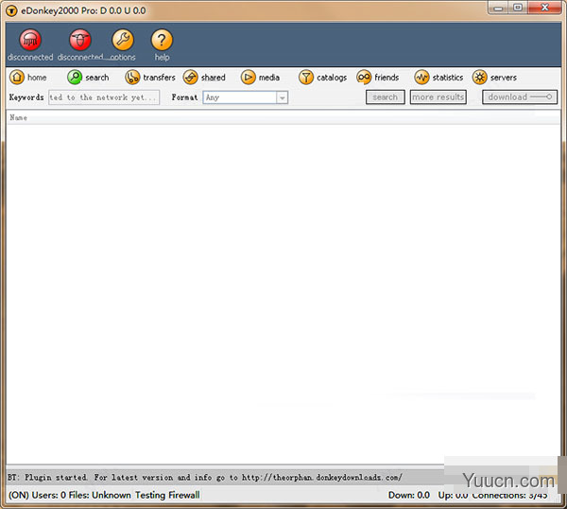Click the friends glasses icon
567x509 pixels.
pyautogui.click(x=364, y=78)
